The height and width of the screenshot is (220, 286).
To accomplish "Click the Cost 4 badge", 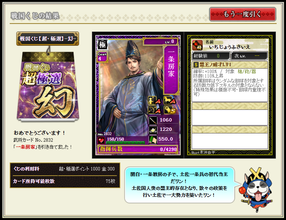I will (x=102, y=57).
